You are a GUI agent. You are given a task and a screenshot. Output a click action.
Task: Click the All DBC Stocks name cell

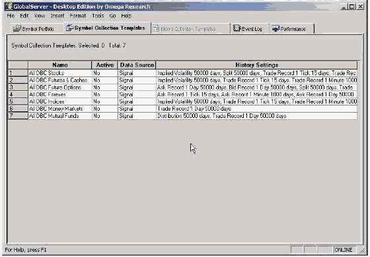point(60,73)
